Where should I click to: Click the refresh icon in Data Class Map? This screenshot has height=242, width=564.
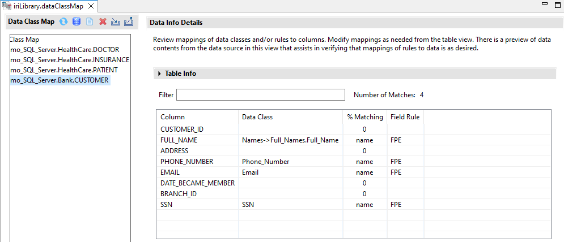click(x=63, y=22)
